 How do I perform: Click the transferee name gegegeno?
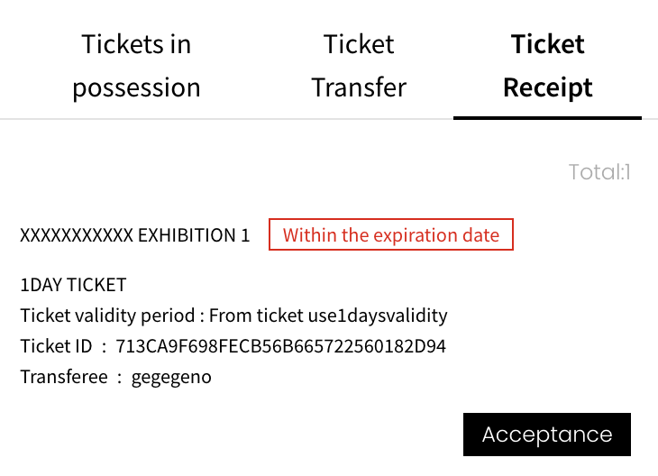171,377
